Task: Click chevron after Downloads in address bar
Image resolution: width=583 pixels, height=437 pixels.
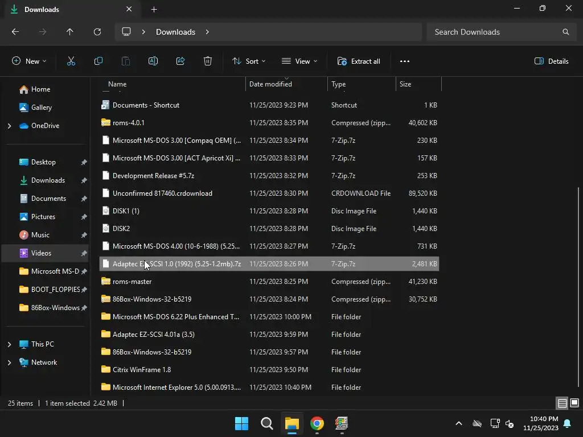Action: pyautogui.click(x=207, y=32)
